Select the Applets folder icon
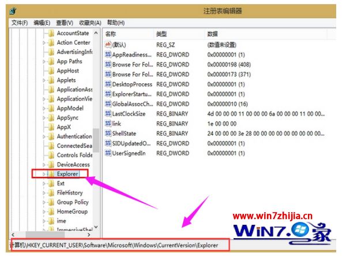346x256 pixels. pyautogui.click(x=51, y=80)
